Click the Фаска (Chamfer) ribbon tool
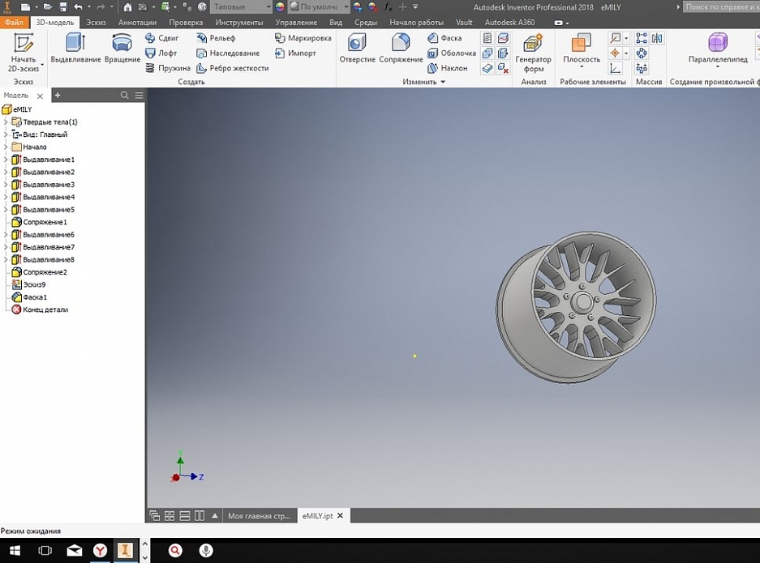 pos(444,38)
